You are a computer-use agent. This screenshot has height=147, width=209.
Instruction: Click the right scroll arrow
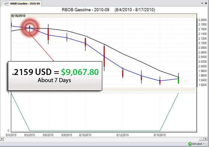point(206,139)
